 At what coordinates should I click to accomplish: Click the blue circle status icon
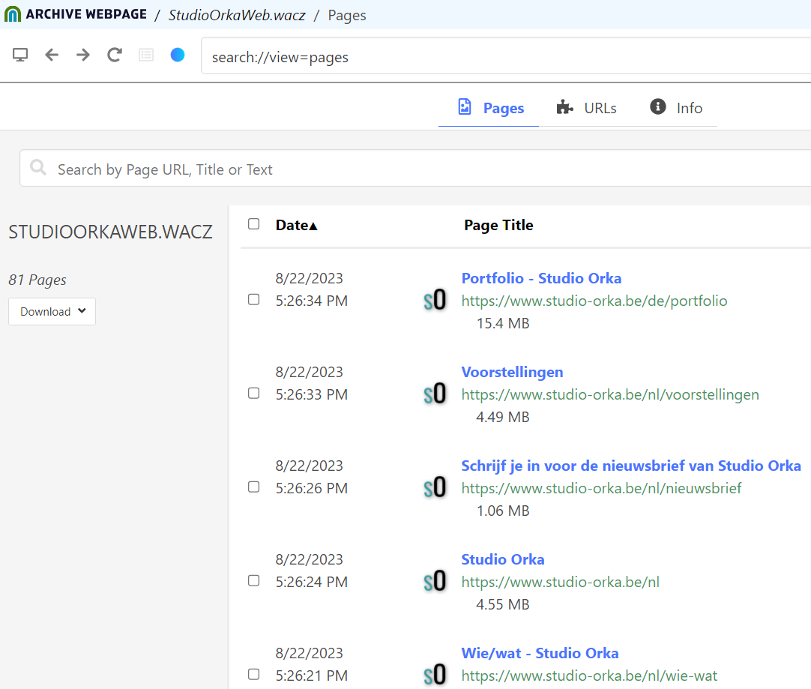(x=178, y=55)
